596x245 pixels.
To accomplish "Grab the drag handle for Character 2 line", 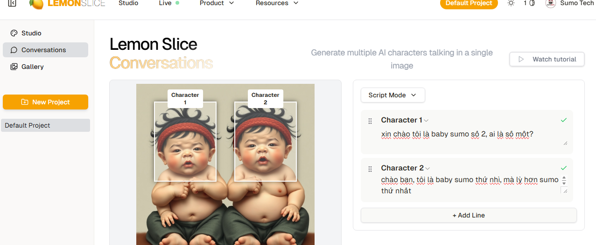I will pyautogui.click(x=370, y=169).
